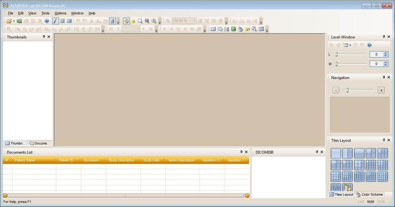Click the W level-window slider handle
Viewport: 395px width, 207px height.
337,64
